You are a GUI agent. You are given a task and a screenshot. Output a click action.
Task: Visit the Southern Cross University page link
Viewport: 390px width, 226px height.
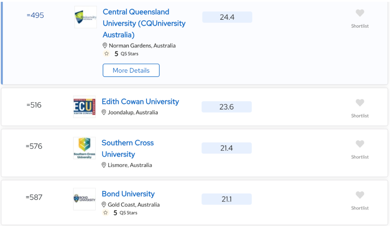pyautogui.click(x=127, y=149)
